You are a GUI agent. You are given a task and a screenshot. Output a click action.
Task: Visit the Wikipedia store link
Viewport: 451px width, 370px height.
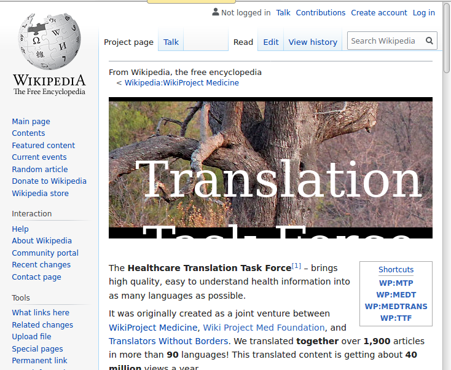(x=40, y=194)
